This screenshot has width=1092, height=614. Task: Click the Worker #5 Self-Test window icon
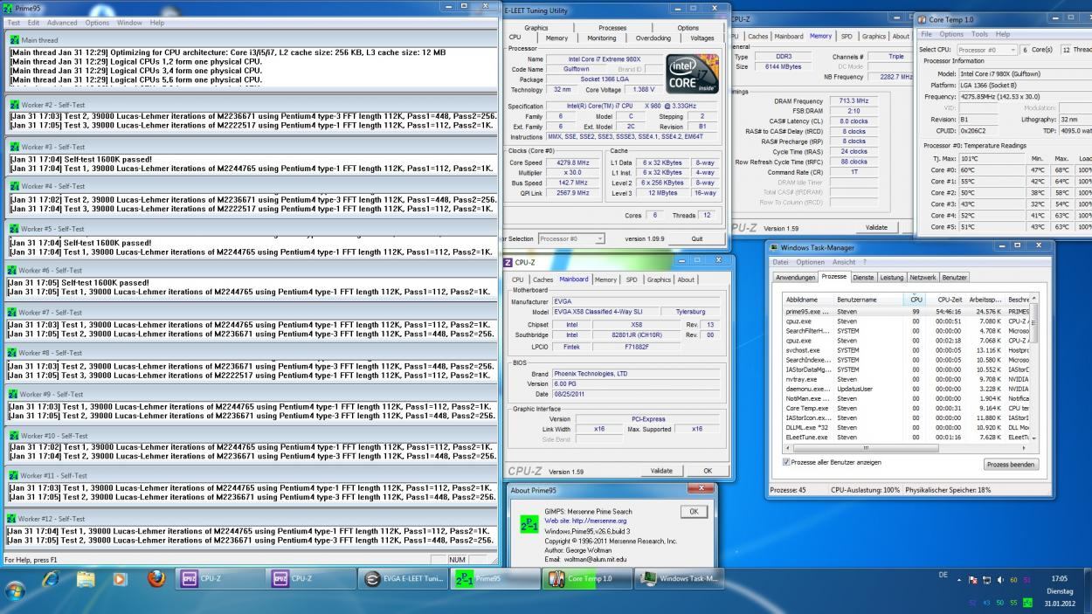(x=14, y=229)
